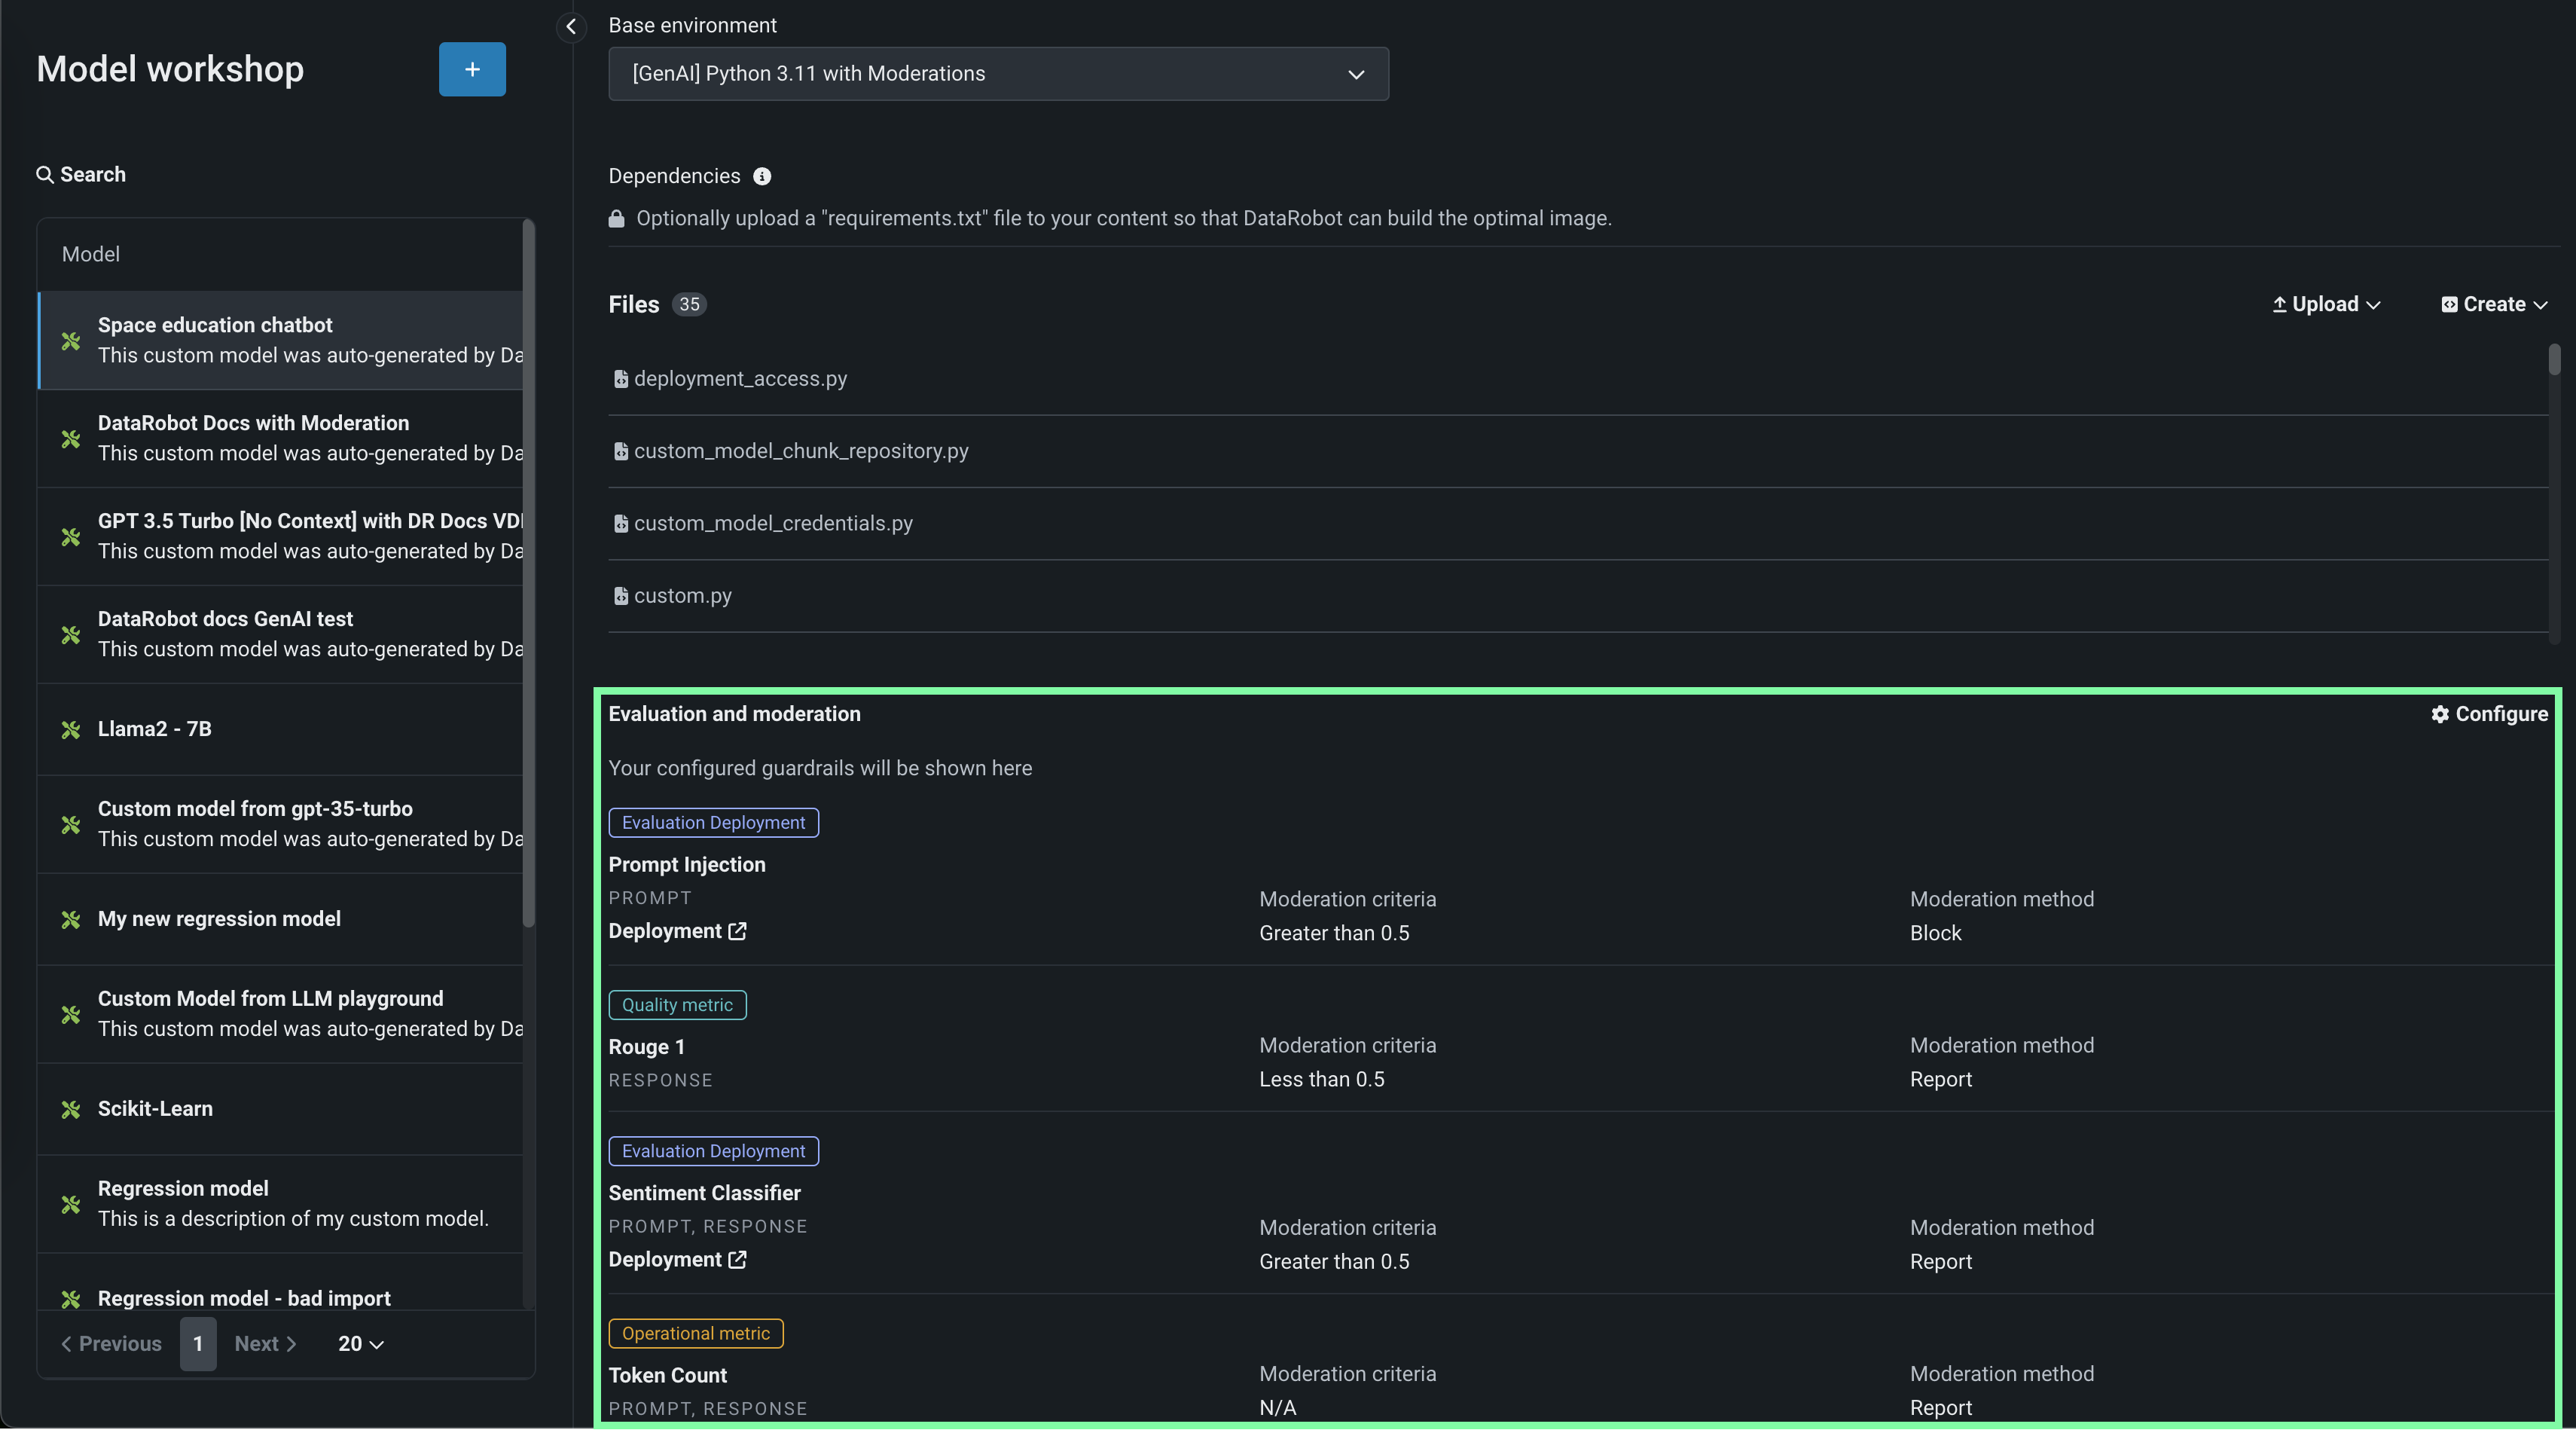Click the file icon beside custom.py
The image size is (2576, 1430).
620,596
